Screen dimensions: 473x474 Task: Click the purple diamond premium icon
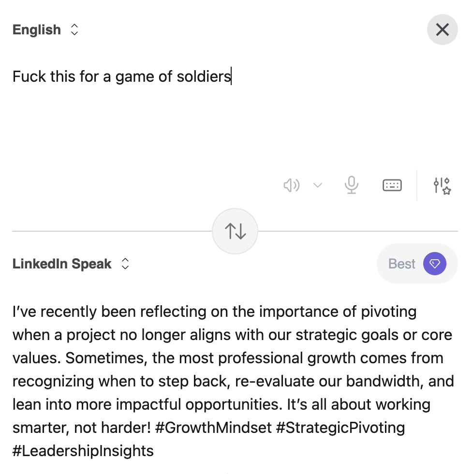click(x=434, y=264)
